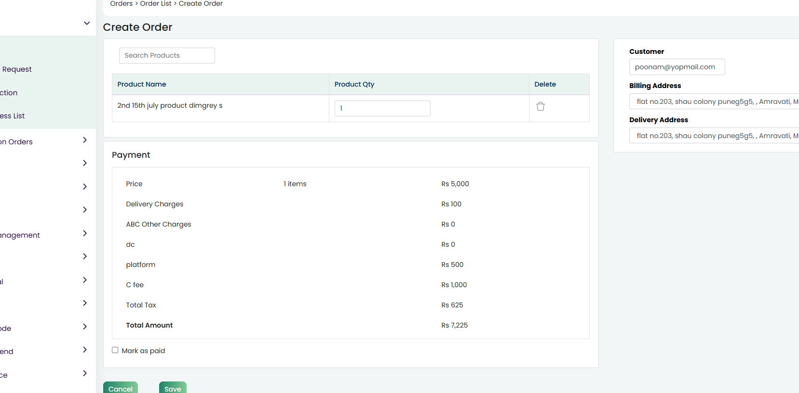Click the 'Create Order' page heading
The height and width of the screenshot is (393, 799).
coord(137,27)
